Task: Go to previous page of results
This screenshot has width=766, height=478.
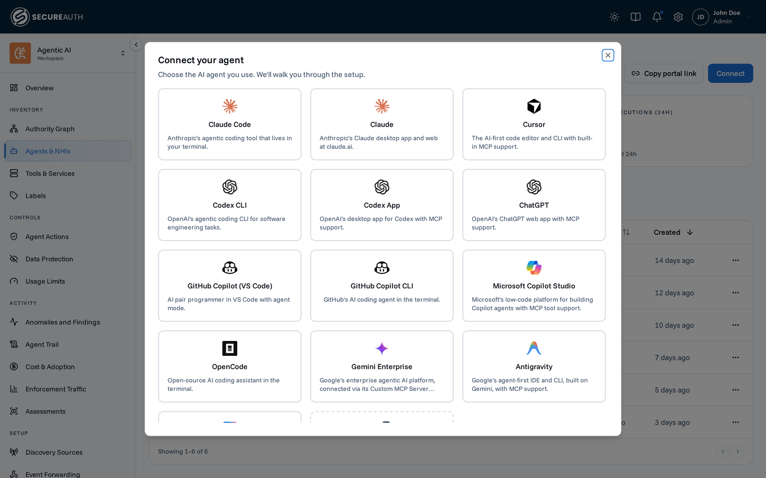Action: (x=722, y=451)
